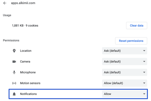The height and width of the screenshot is (101, 151).
Task: Clear site data for apps.alkimii.com
Action: pyautogui.click(x=137, y=26)
